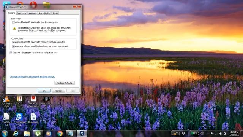Go to the Audio tab

coord(55,13)
